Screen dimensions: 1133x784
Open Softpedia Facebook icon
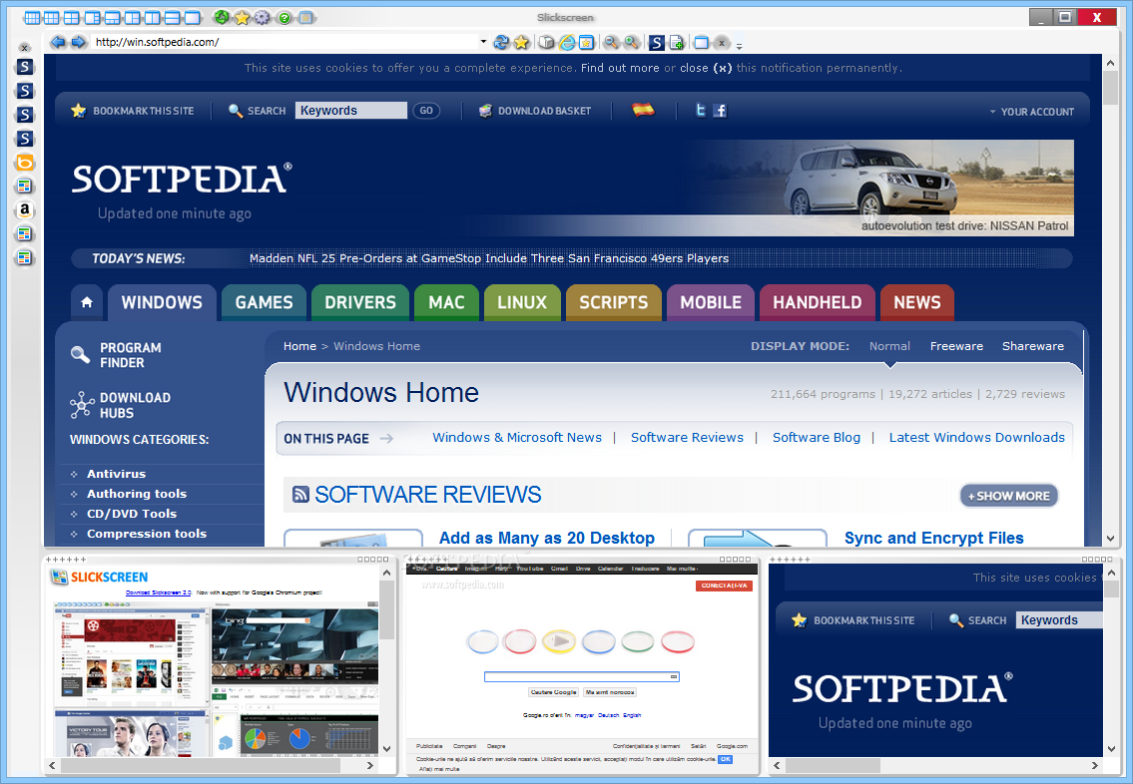tap(720, 111)
